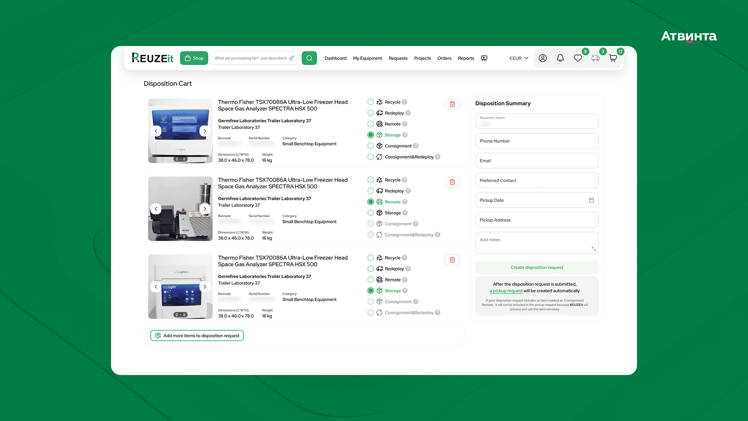Select Consignment&Redeploy for the first item
The height and width of the screenshot is (421, 748).
pyautogui.click(x=370, y=157)
